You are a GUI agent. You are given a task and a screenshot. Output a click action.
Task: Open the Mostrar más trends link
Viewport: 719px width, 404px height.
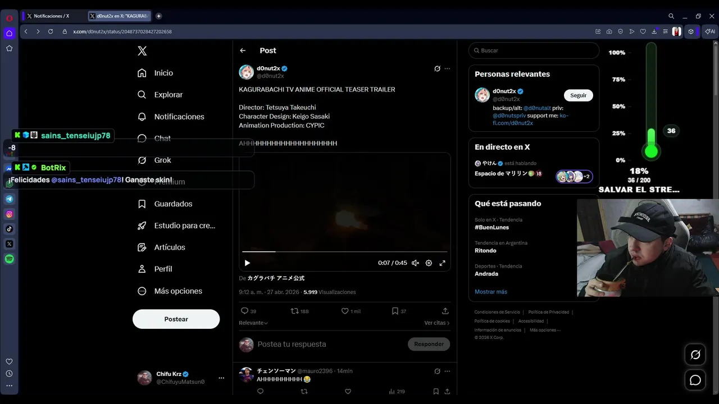click(491, 292)
